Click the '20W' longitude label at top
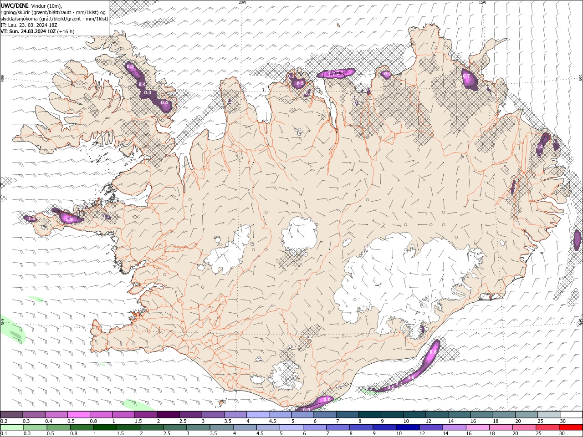This screenshot has width=583, height=437. [x=242, y=2]
